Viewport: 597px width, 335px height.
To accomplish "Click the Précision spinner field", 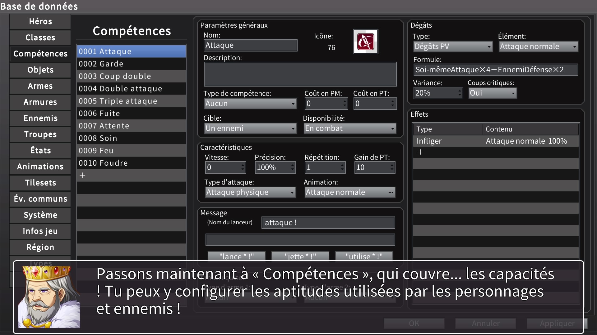I will point(275,167).
